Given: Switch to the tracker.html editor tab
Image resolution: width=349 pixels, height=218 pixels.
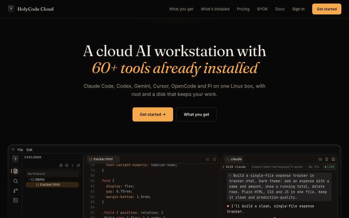Looking at the screenshot, I should click(103, 159).
